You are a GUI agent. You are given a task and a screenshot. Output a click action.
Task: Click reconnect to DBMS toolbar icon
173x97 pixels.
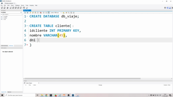27,8
